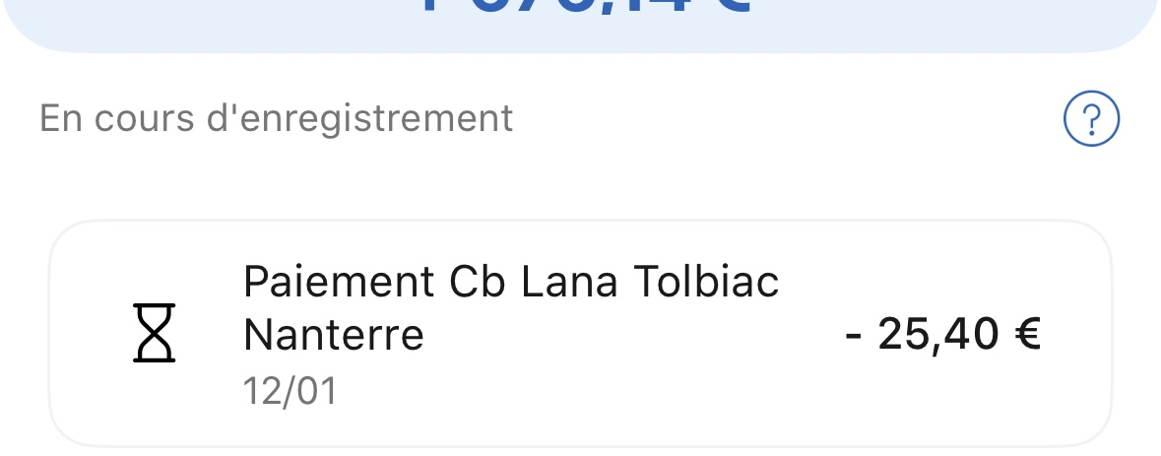Click the word Paiement in the transaction

338,284
